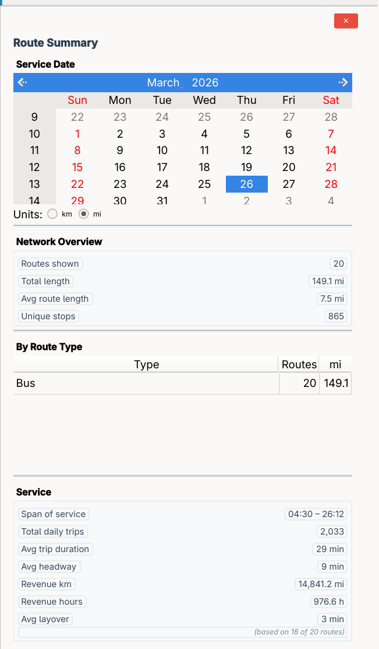Click the Routes shown label
The height and width of the screenshot is (649, 379).
pos(50,264)
